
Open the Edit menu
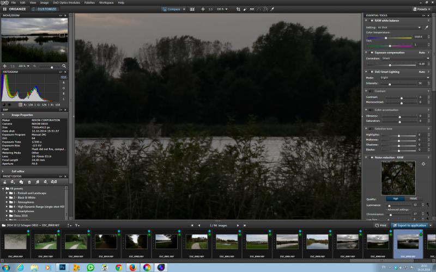coord(22,3)
